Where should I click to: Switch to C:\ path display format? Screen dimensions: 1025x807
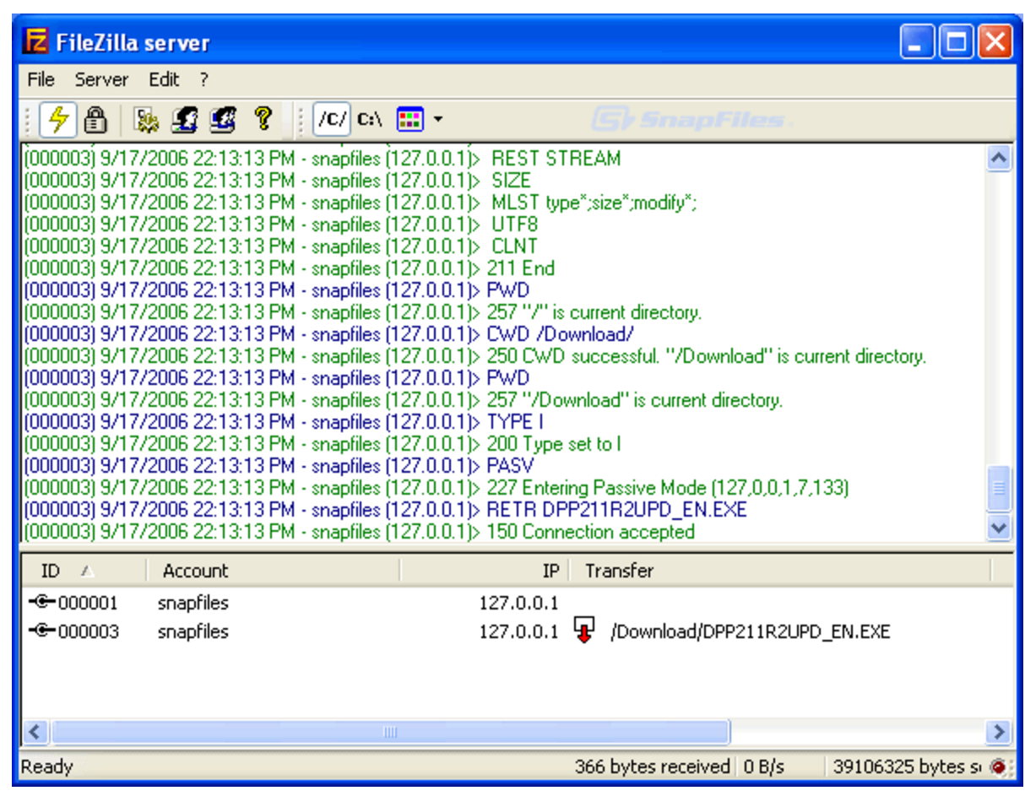click(x=369, y=120)
